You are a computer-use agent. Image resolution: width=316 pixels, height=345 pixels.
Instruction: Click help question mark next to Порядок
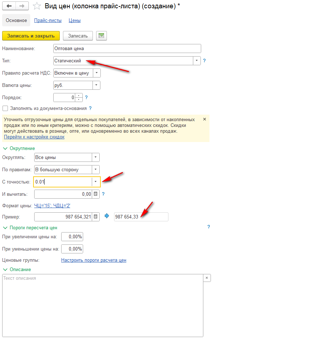86,97
